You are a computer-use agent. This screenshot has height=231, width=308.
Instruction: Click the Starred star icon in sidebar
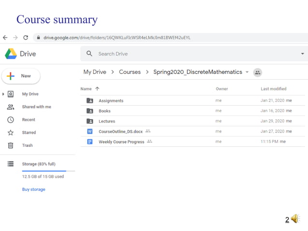pyautogui.click(x=11, y=132)
